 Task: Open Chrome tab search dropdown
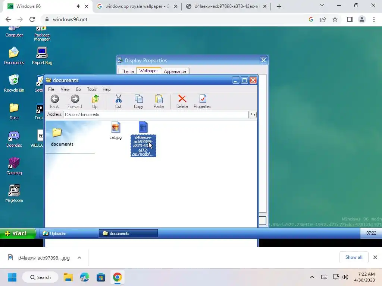pos(322,5)
